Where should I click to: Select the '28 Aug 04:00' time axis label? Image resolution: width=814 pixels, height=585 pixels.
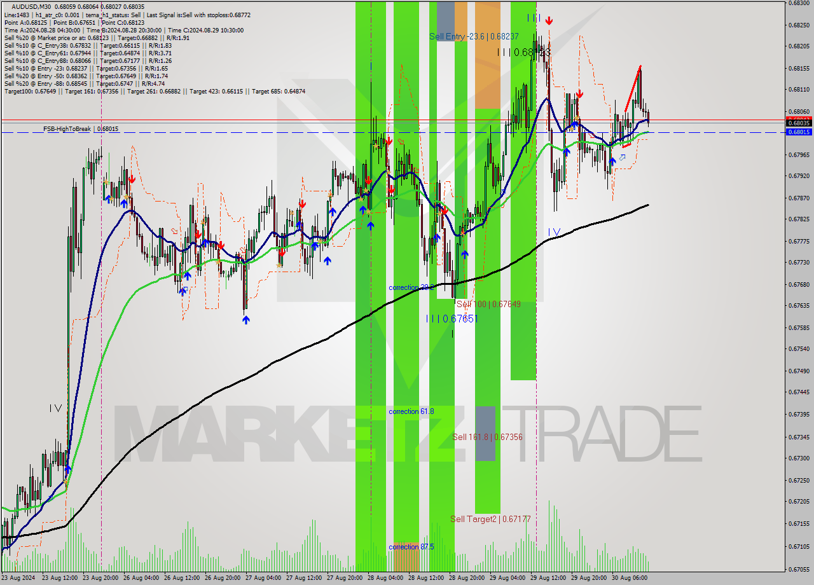(386, 579)
